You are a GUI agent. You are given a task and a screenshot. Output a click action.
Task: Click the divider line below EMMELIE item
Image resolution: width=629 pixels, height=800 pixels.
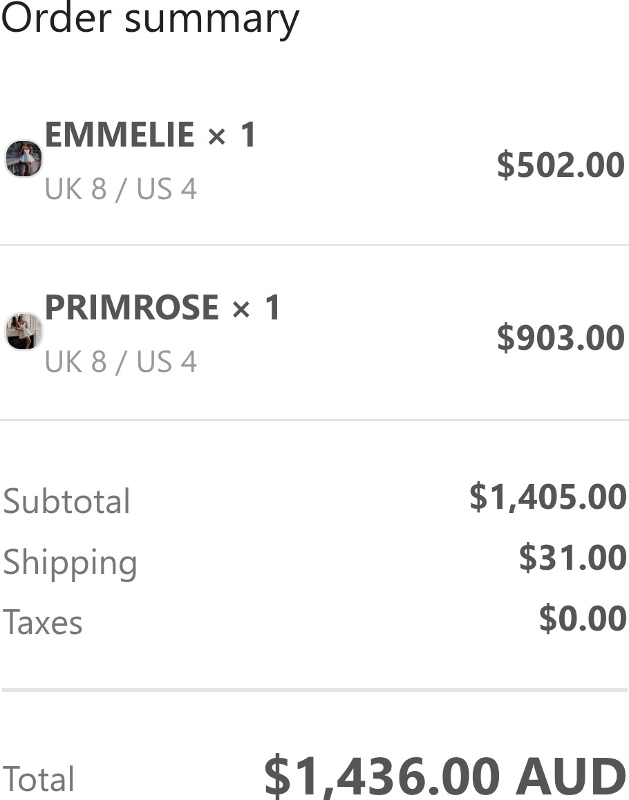pos(314,245)
